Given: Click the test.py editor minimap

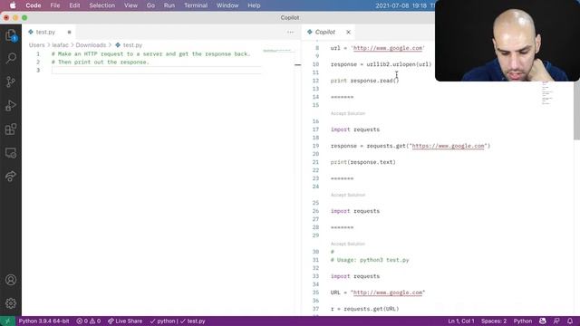Looking at the screenshot, I should [x=277, y=51].
